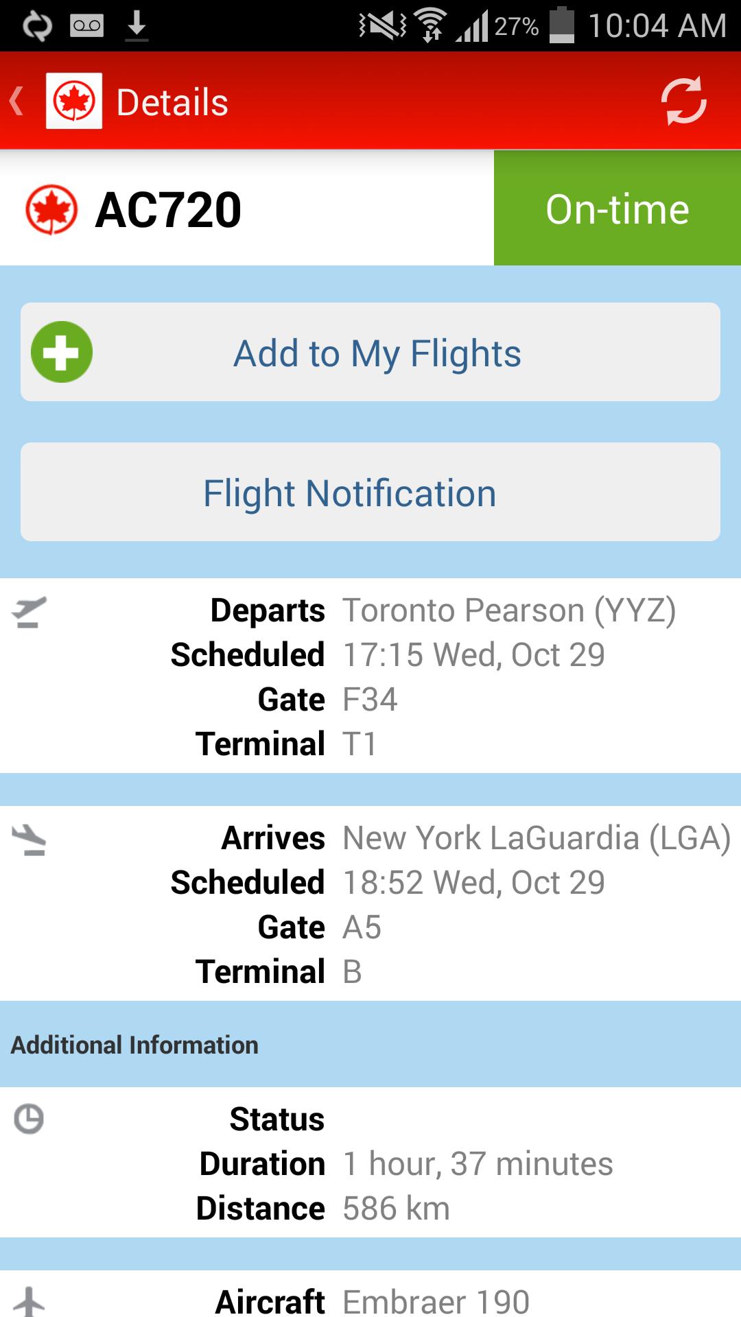
Task: Tap the green plus icon
Action: 62,352
